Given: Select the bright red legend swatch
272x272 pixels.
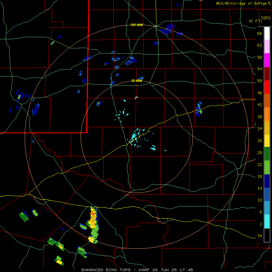Looking at the screenshot, I should (267, 87).
